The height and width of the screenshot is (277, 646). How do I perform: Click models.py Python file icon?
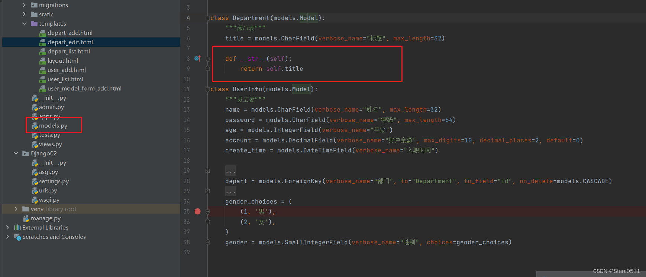tap(35, 126)
